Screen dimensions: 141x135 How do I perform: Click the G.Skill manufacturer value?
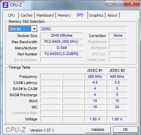click(x=61, y=48)
